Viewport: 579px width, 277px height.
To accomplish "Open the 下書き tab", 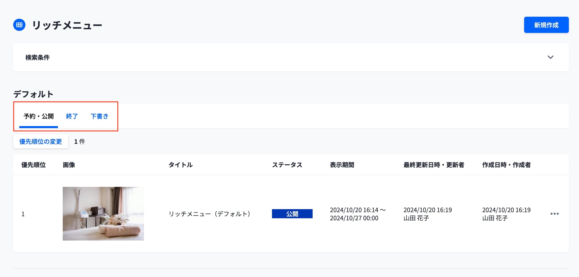I will point(99,116).
